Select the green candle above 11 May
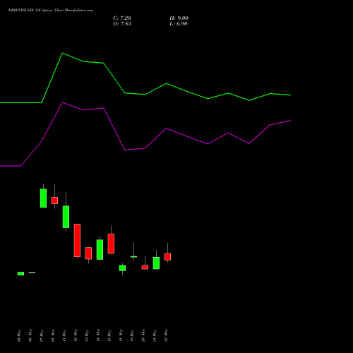Viewport: 353px width, 353px height. point(66,217)
